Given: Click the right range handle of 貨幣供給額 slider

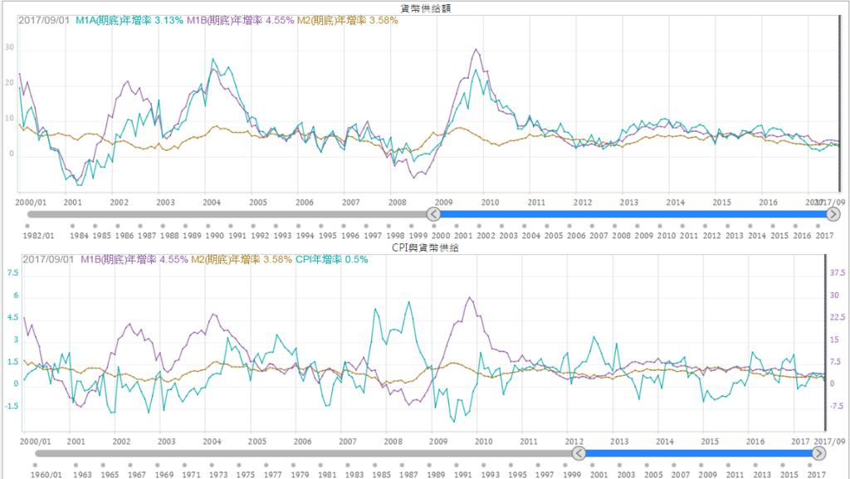Looking at the screenshot, I should (x=833, y=214).
